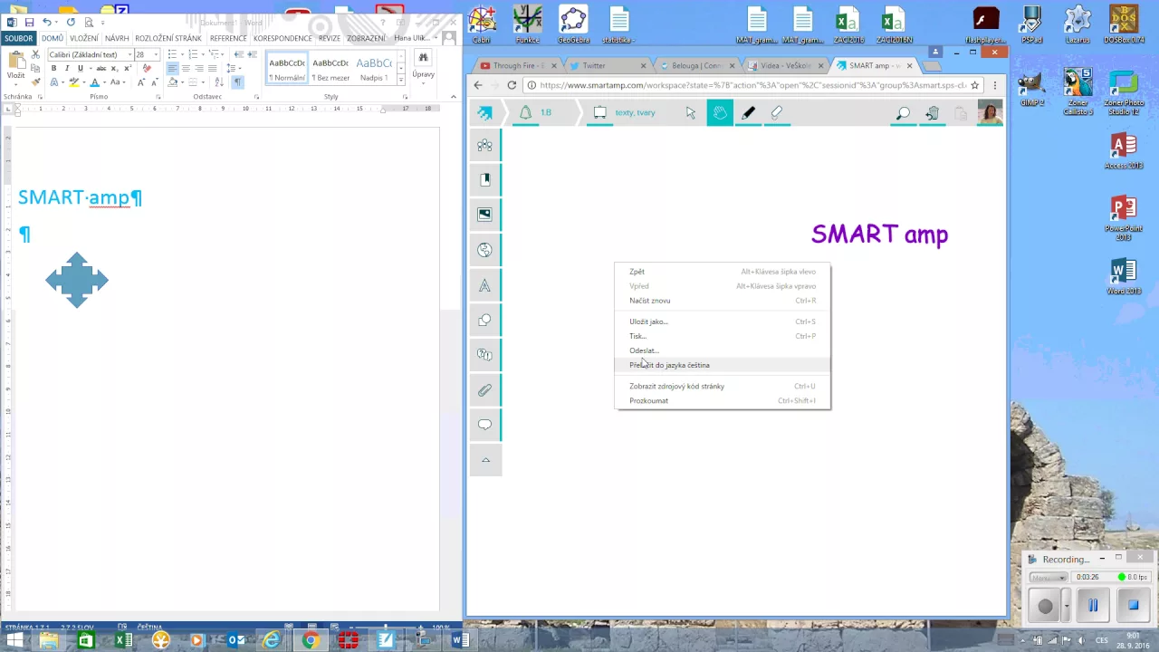Choose 'Uložit jako...' in context menu
This screenshot has width=1159, height=652.
click(x=723, y=321)
